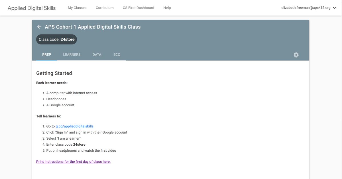The width and height of the screenshot is (342, 179).
Task: Click the account email elizabeth.freeman@apsk12.org
Action: click(306, 8)
